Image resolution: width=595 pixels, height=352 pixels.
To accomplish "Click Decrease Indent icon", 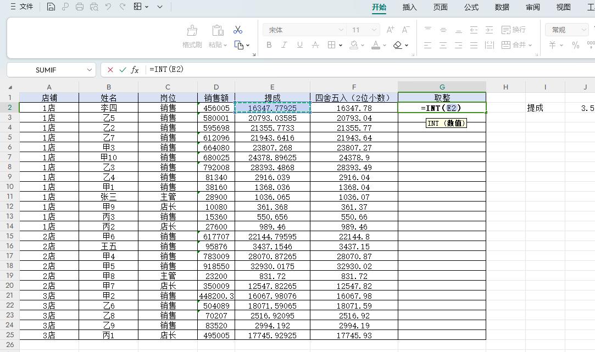I will [474, 30].
